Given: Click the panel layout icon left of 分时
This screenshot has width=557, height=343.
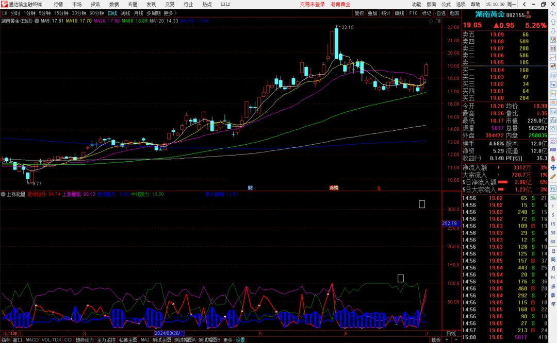Looking at the screenshot, I should click(4, 13).
